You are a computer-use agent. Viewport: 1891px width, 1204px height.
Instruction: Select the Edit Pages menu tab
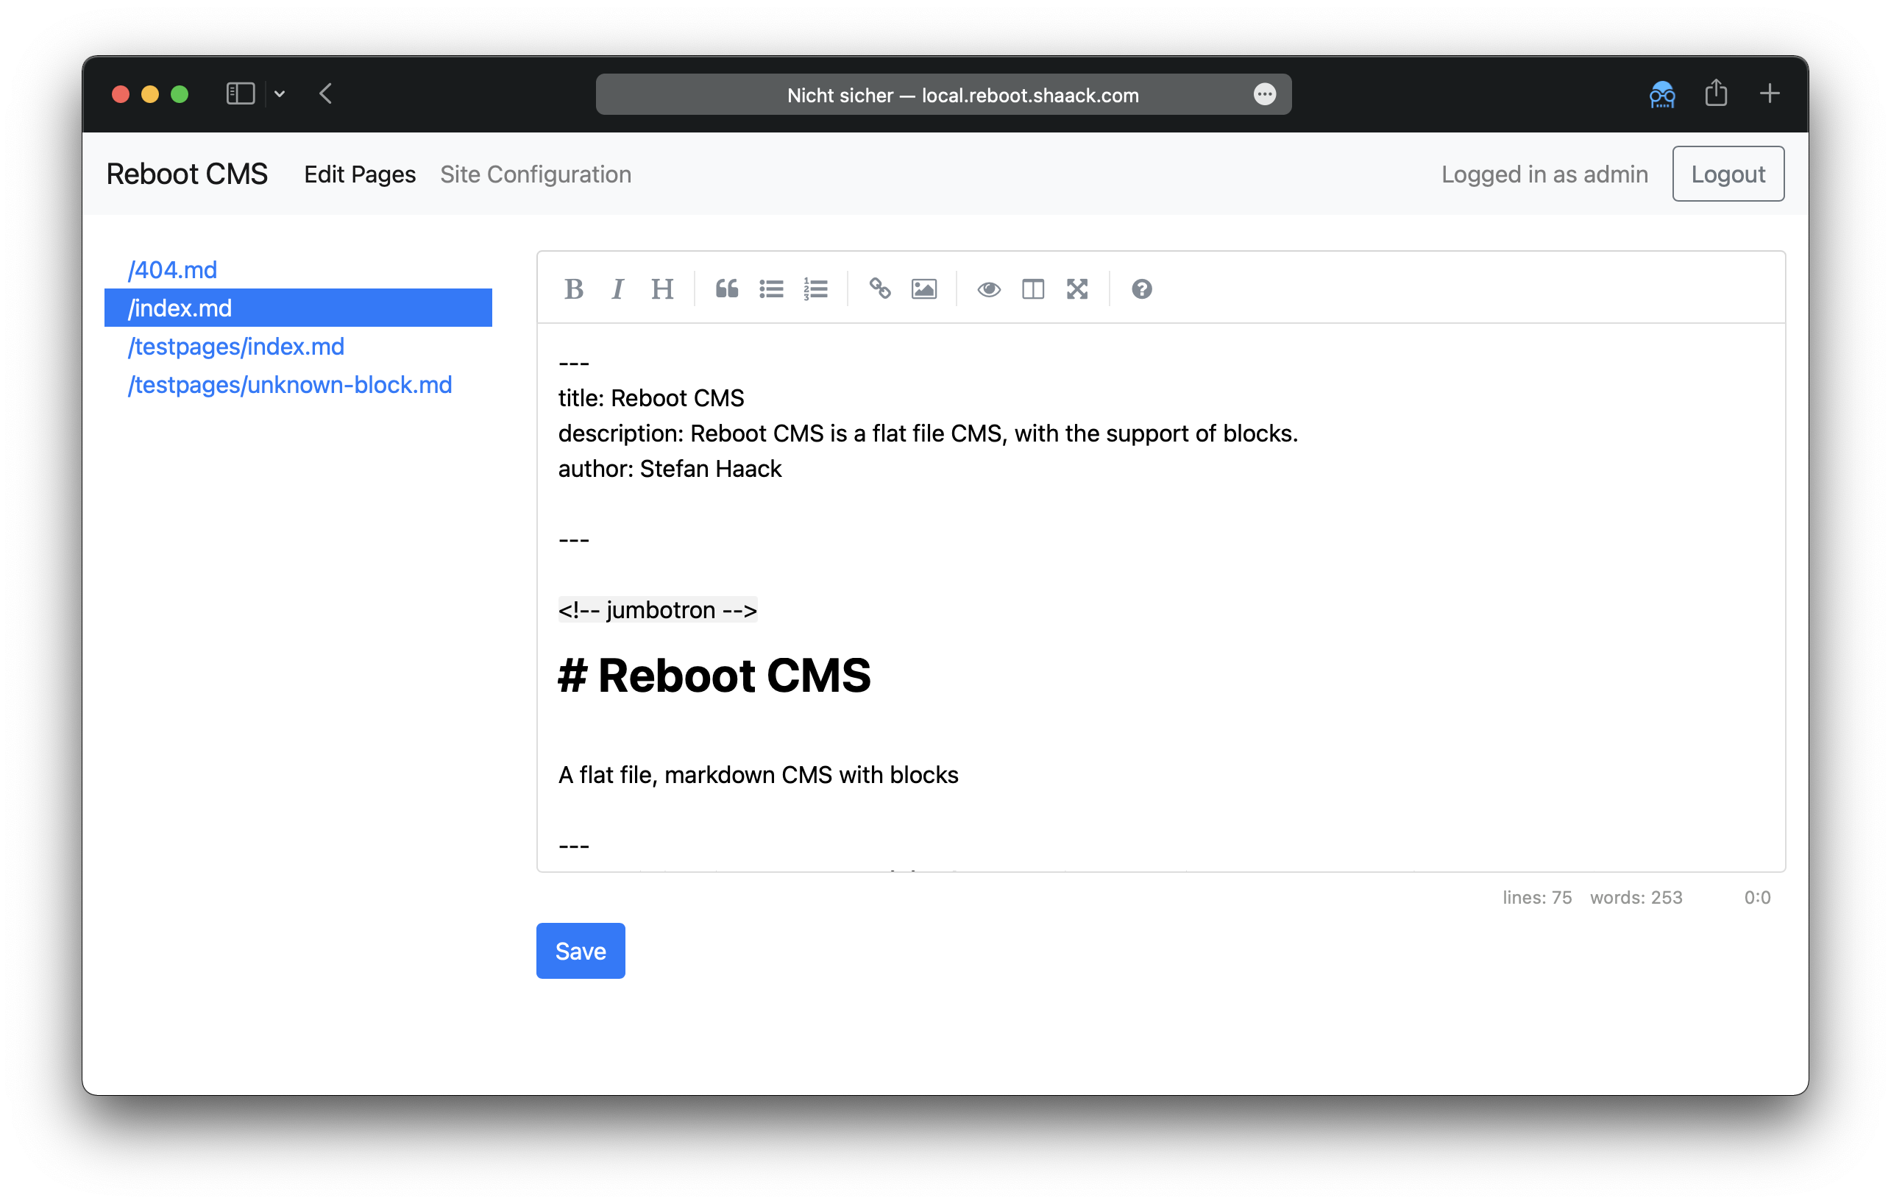tap(360, 172)
